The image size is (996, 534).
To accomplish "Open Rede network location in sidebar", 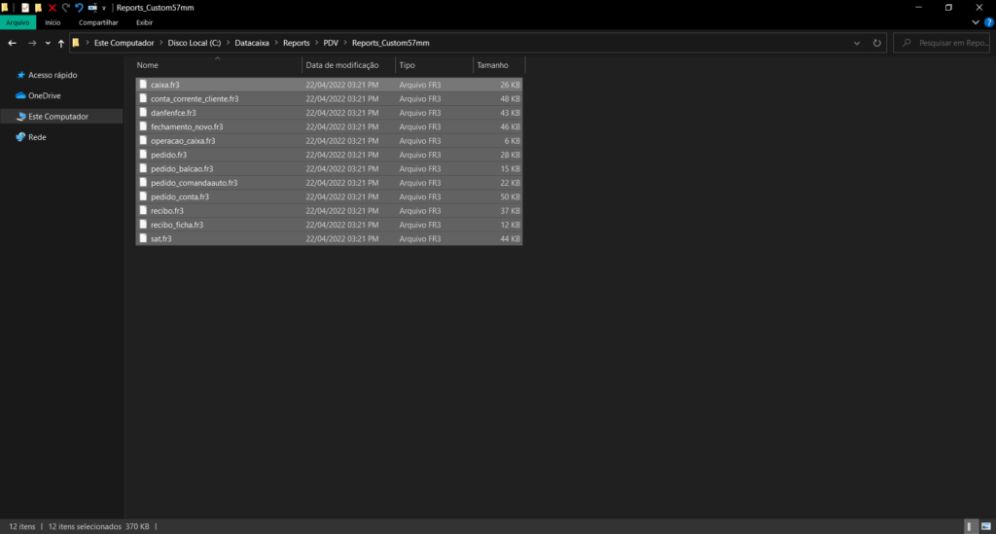I will [x=37, y=137].
